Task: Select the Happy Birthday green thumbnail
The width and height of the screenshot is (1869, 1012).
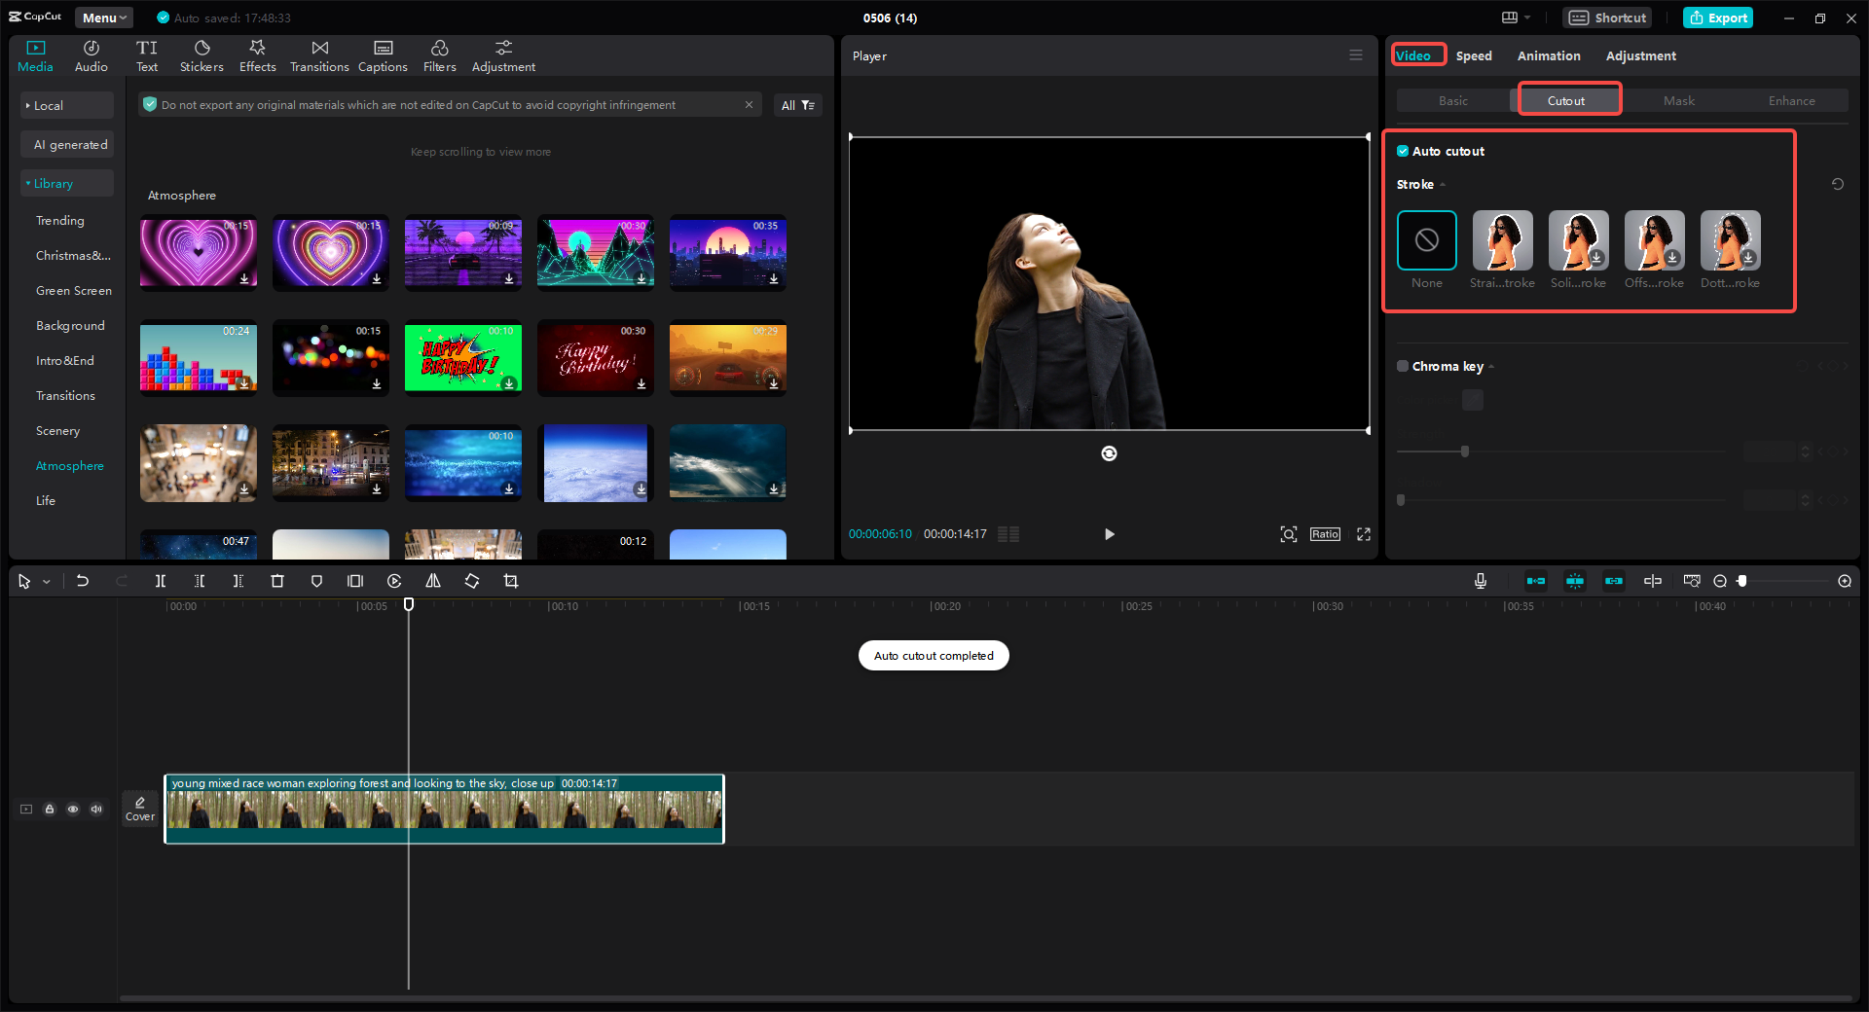Action: [462, 357]
